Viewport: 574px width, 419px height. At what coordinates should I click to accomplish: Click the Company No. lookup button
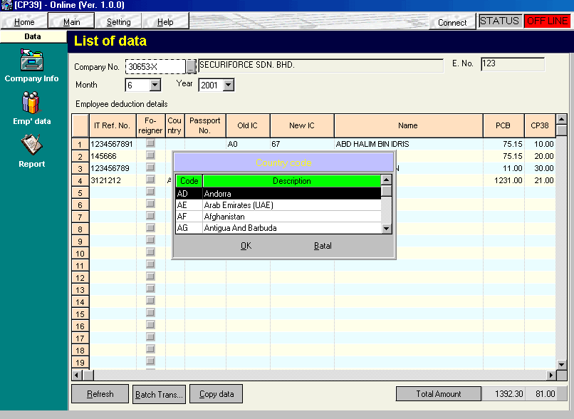tap(191, 66)
